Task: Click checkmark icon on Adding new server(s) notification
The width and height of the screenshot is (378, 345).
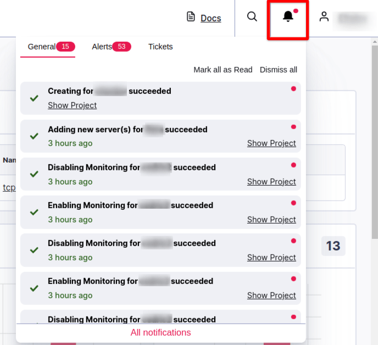Action: [34, 136]
